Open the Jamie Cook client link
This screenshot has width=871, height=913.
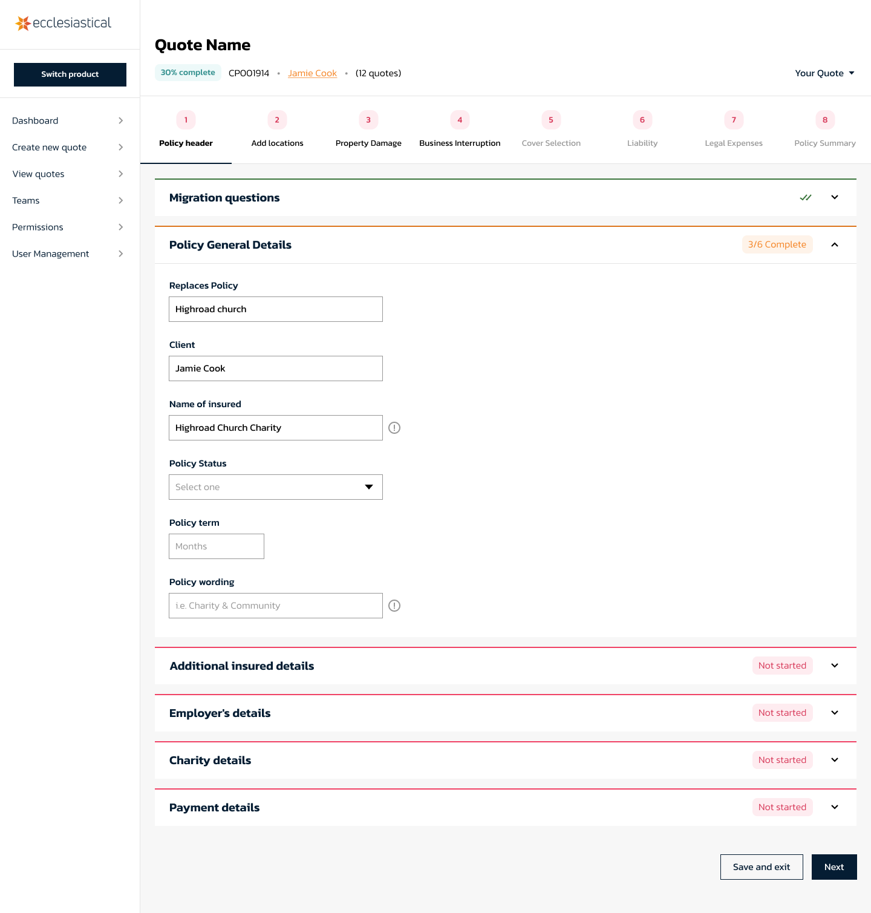point(312,73)
